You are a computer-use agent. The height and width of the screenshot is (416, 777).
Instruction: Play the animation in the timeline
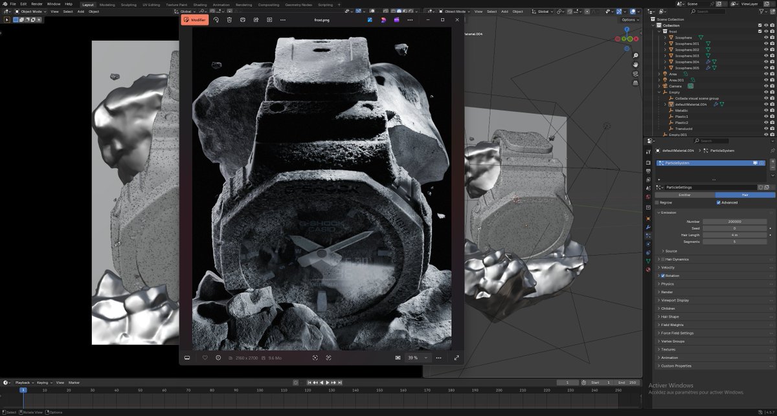click(x=328, y=382)
